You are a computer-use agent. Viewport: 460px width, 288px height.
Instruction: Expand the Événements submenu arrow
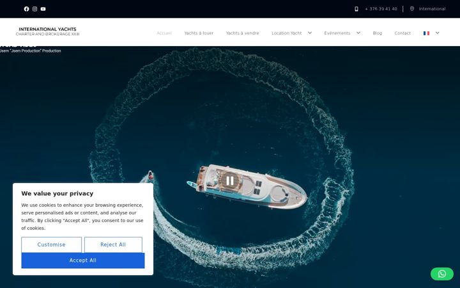coord(358,33)
